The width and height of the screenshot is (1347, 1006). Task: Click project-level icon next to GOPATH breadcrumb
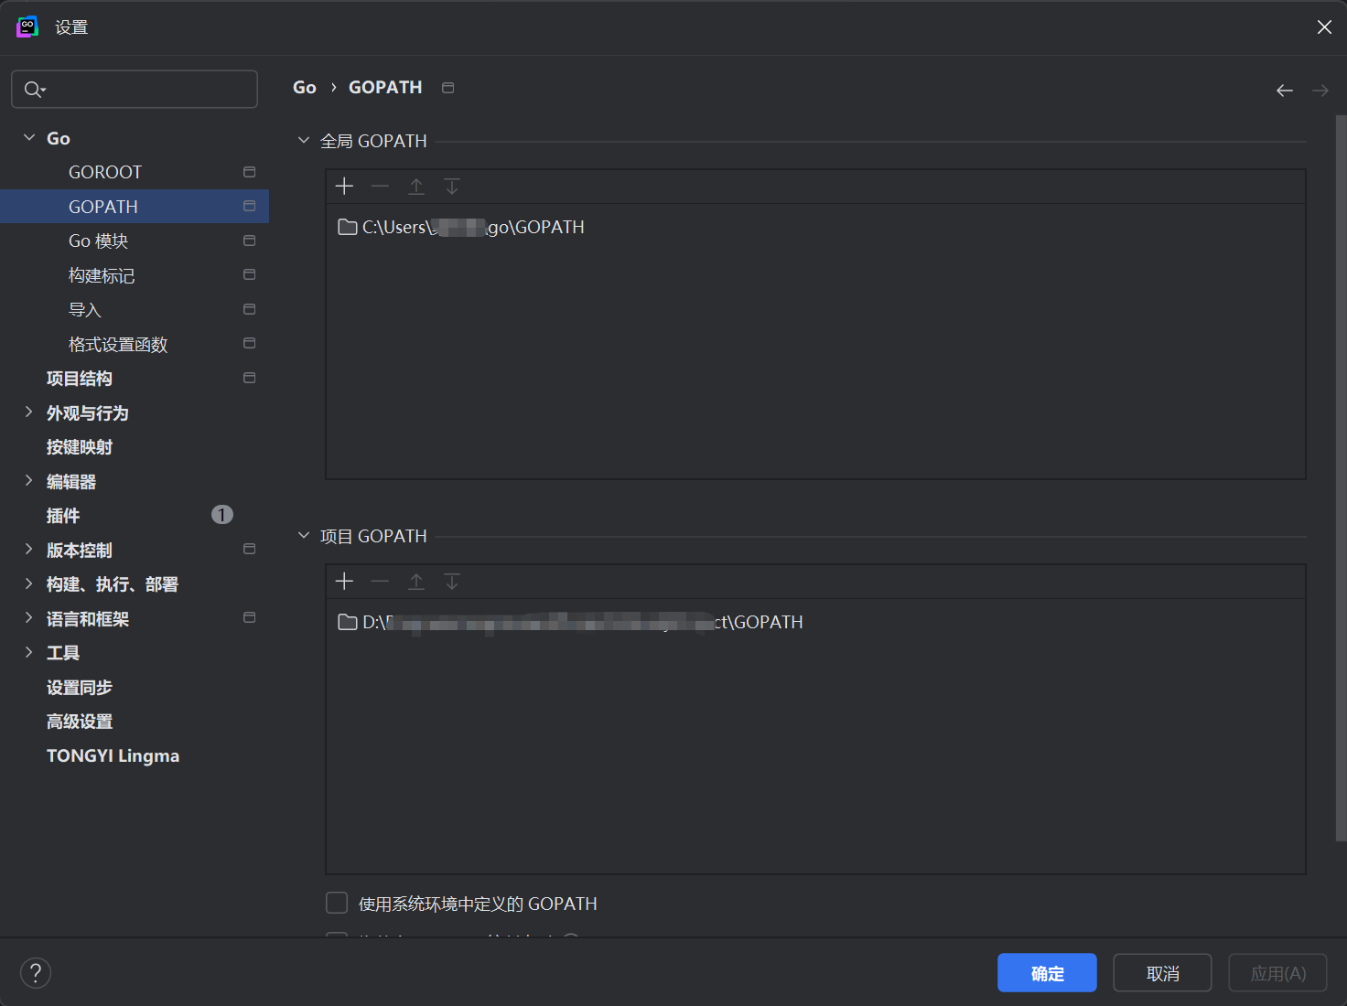tap(448, 88)
